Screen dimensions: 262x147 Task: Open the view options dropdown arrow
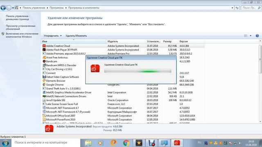(251, 36)
